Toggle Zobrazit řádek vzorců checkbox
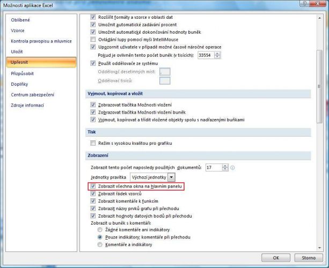 pyautogui.click(x=93, y=193)
